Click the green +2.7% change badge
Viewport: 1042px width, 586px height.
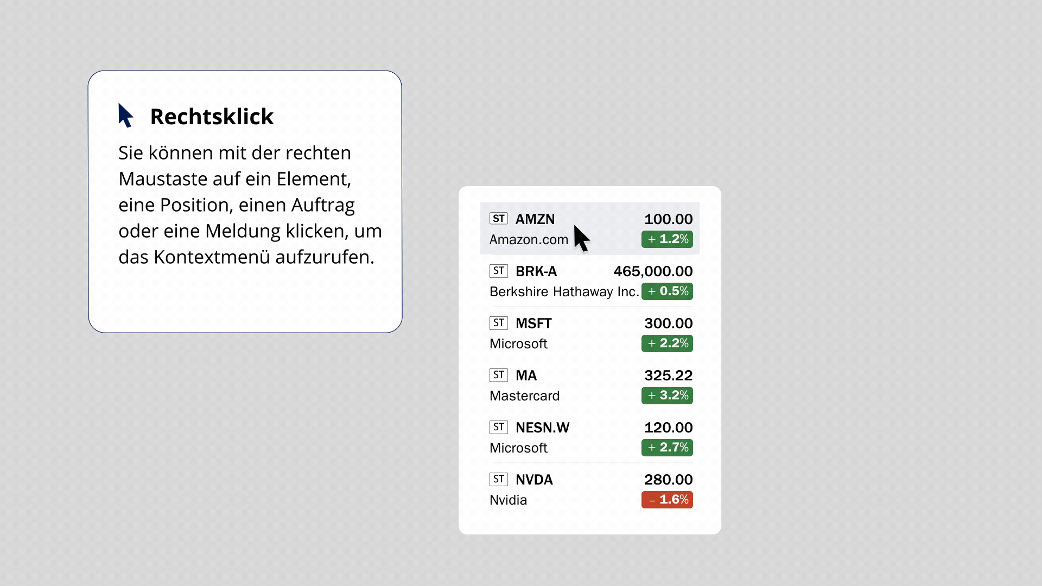coord(667,448)
